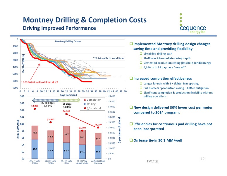227x176 pixels.
Task: Click the $4,300 data point marker
Action: [66, 114]
